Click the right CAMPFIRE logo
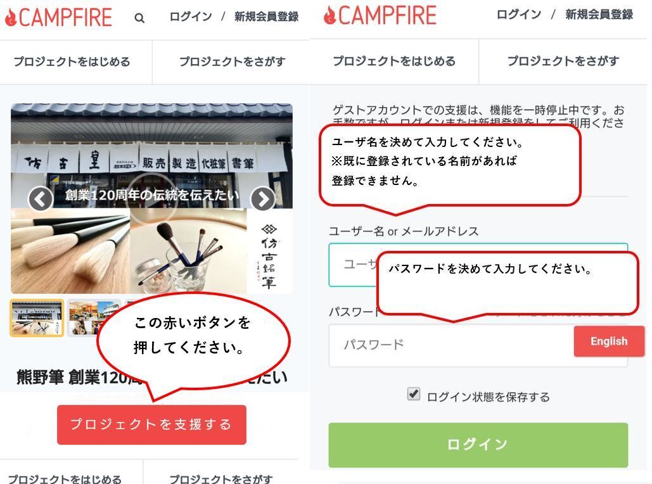The height and width of the screenshot is (484, 652). [380, 15]
